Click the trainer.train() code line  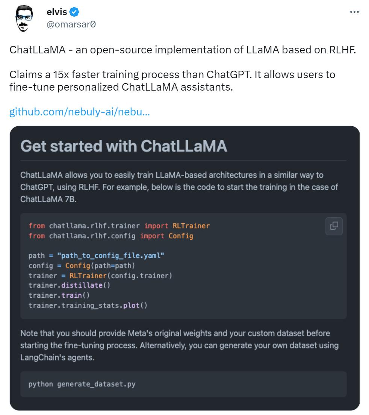coord(59,295)
